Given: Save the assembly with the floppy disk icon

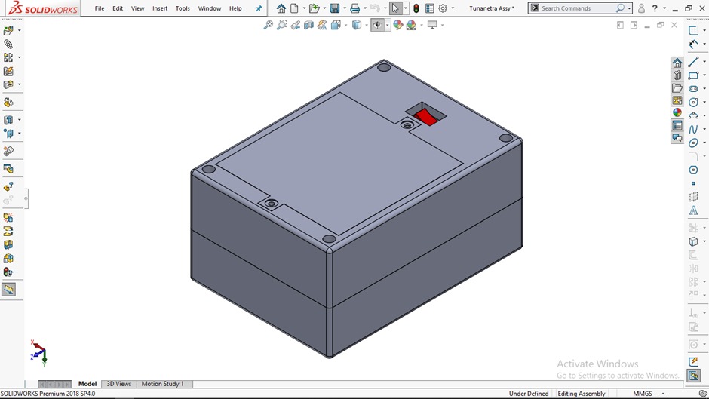Looking at the screenshot, I should pos(335,8).
